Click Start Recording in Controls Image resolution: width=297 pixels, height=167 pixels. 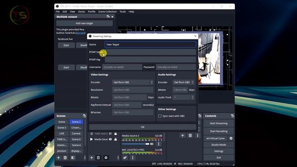[x=219, y=131]
